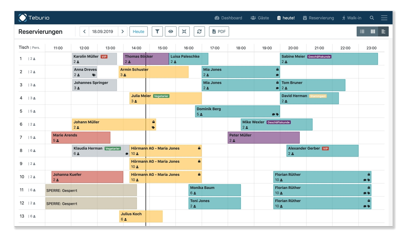Open Tom Bruner reservation
The width and height of the screenshot is (407, 241).
(313, 85)
